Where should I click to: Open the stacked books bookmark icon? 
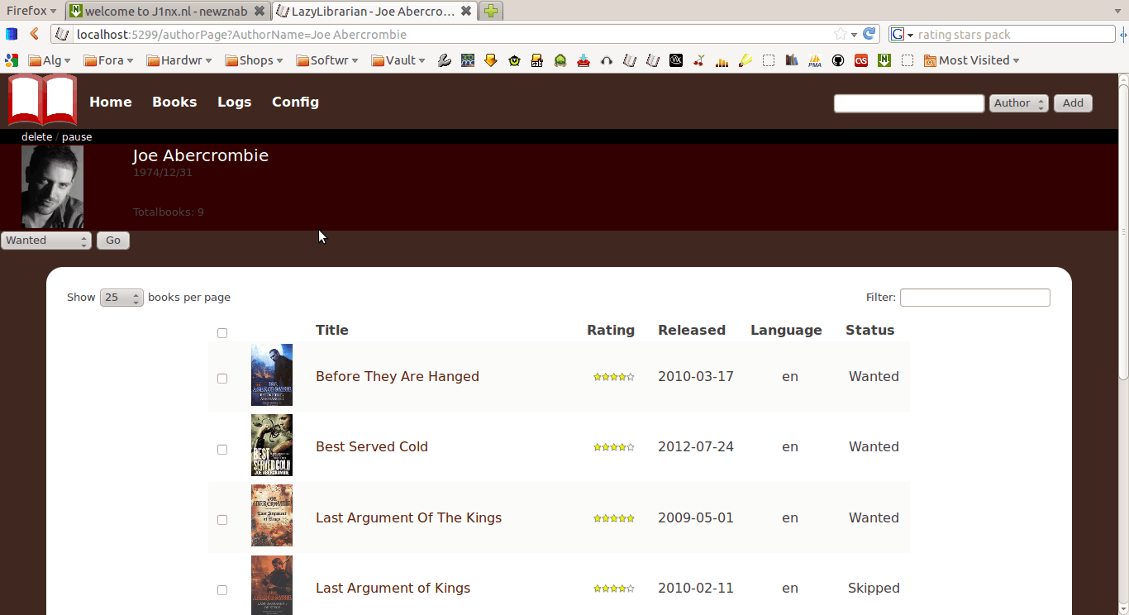click(792, 60)
